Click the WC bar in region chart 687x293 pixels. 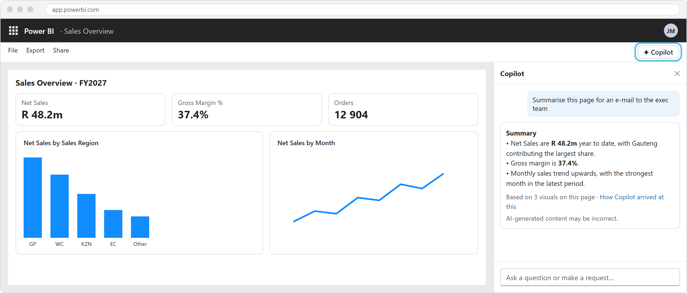(60, 206)
